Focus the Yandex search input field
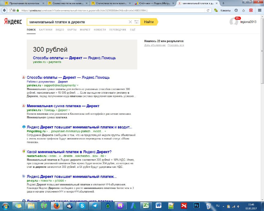 point(78,22)
